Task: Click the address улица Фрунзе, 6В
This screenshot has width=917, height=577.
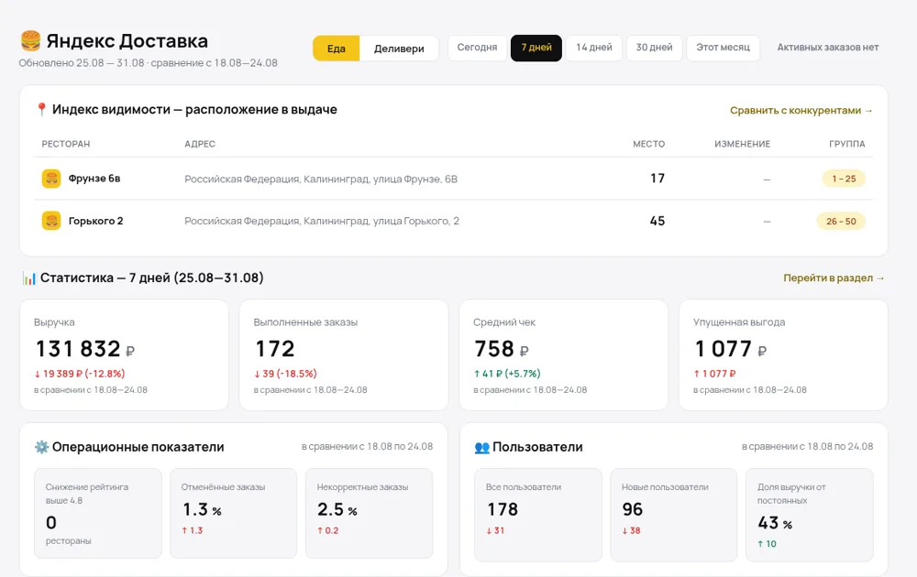Action: pyautogui.click(x=321, y=179)
